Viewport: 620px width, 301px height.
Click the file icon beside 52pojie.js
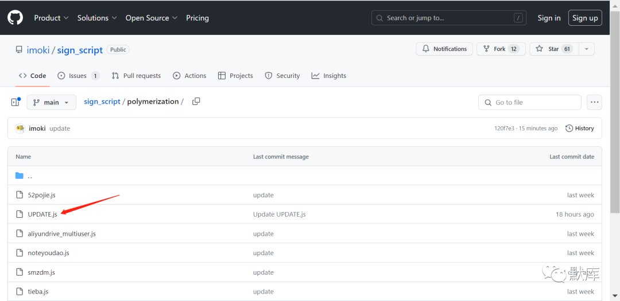click(20, 195)
